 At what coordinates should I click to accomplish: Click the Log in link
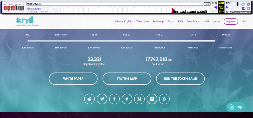point(216,22)
